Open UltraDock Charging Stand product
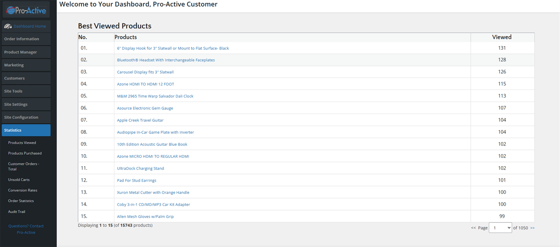 pyautogui.click(x=141, y=168)
